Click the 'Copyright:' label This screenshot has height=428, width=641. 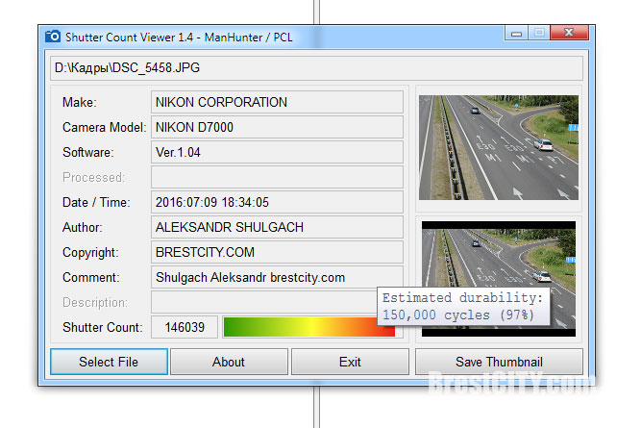pos(90,252)
